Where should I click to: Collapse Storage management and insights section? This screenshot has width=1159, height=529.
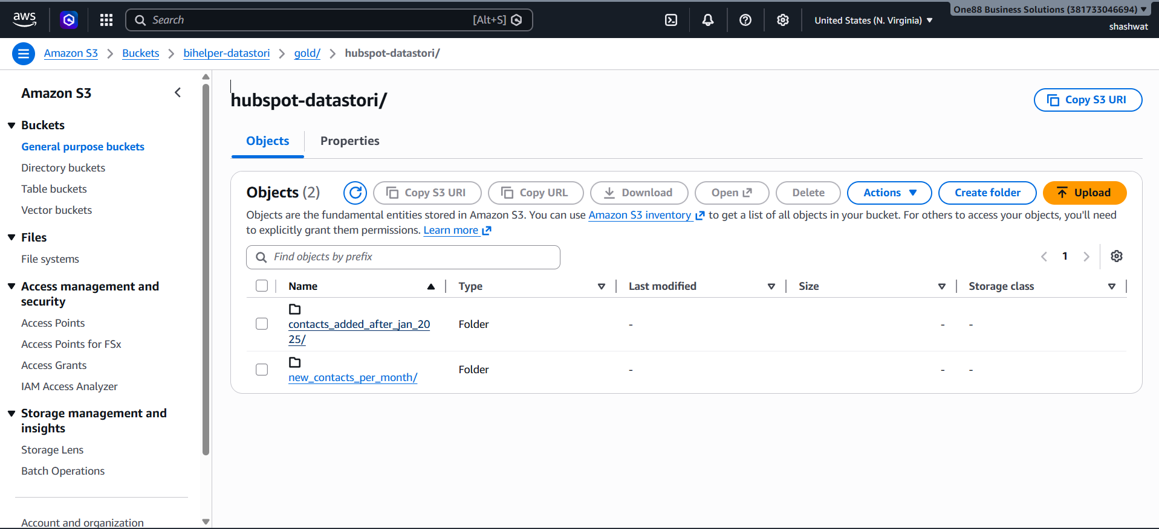click(x=11, y=413)
